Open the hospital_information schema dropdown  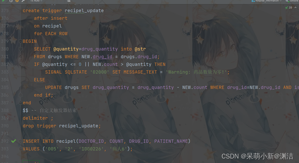tap(267, 1)
